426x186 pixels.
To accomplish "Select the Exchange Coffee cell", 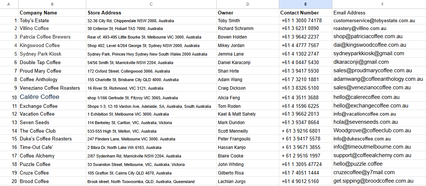I will point(52,106).
